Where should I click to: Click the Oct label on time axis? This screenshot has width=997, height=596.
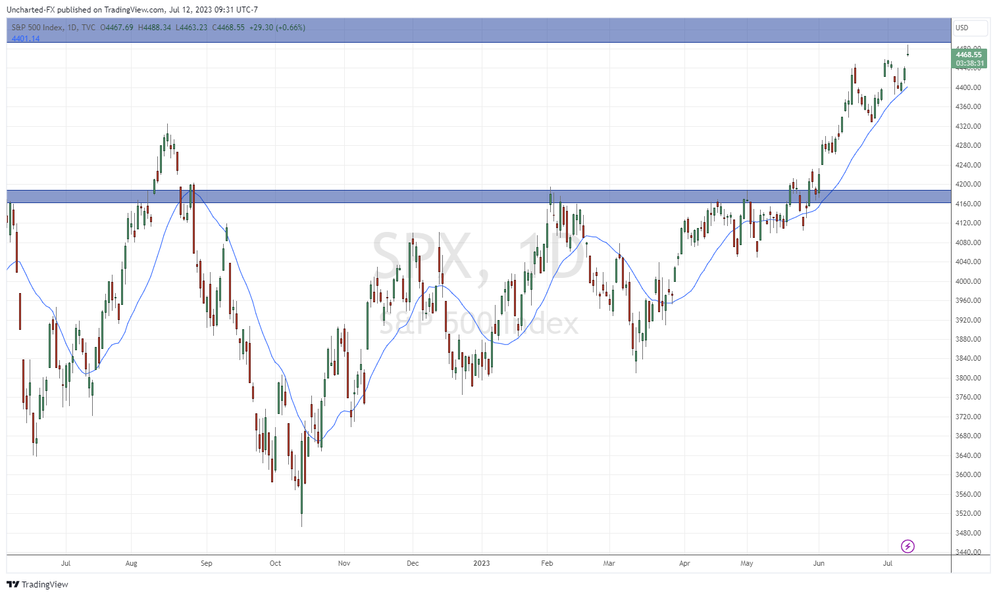pos(275,563)
